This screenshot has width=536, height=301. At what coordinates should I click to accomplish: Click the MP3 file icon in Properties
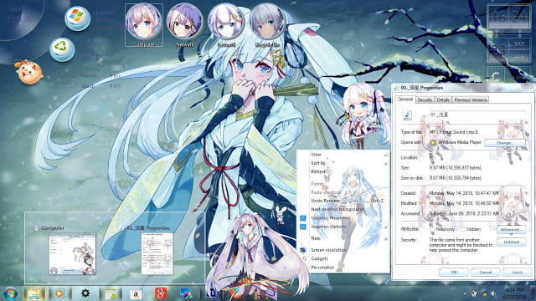[407, 115]
